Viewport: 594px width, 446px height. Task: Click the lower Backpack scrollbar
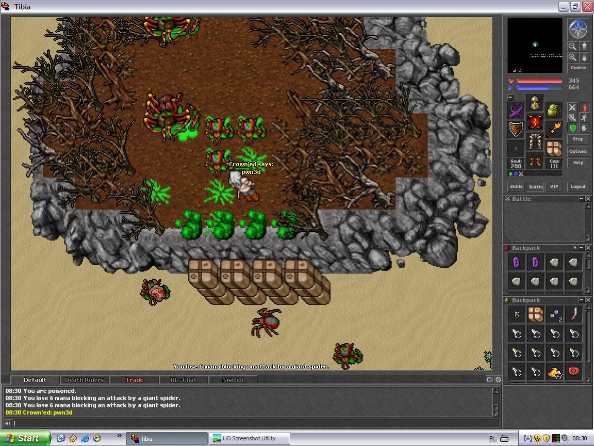[x=588, y=343]
